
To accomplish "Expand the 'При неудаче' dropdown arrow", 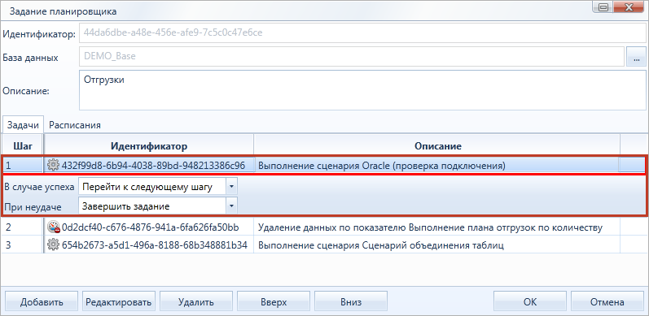I will (x=231, y=206).
